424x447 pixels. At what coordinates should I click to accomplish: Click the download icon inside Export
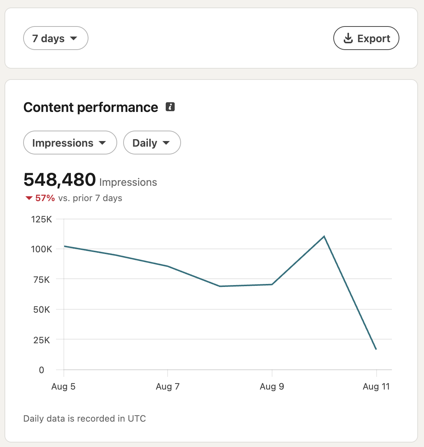click(x=348, y=38)
